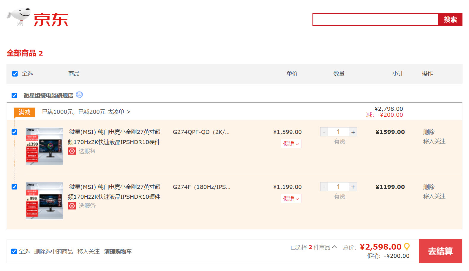Click the 京东 red text logo

pos(51,20)
